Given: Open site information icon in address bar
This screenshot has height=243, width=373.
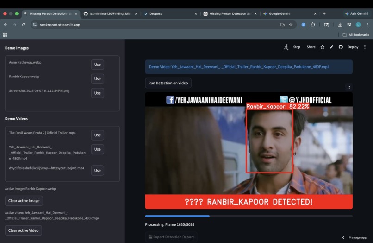Looking at the screenshot, I should (35, 25).
